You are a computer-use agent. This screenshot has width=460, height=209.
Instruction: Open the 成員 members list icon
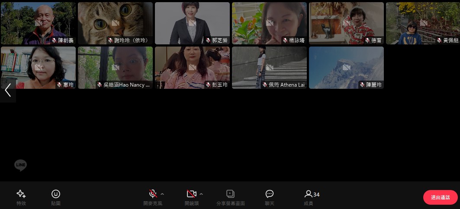click(308, 194)
